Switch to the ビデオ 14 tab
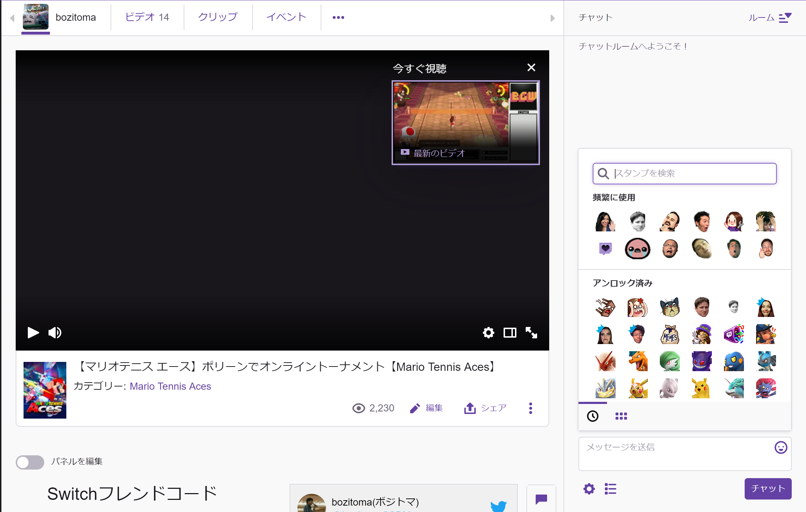The height and width of the screenshot is (512, 806). coord(147,17)
